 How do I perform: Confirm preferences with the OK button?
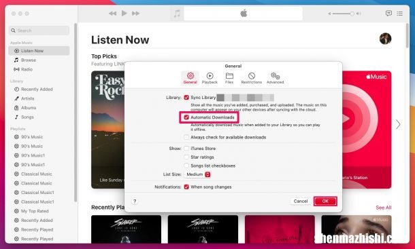click(325, 202)
